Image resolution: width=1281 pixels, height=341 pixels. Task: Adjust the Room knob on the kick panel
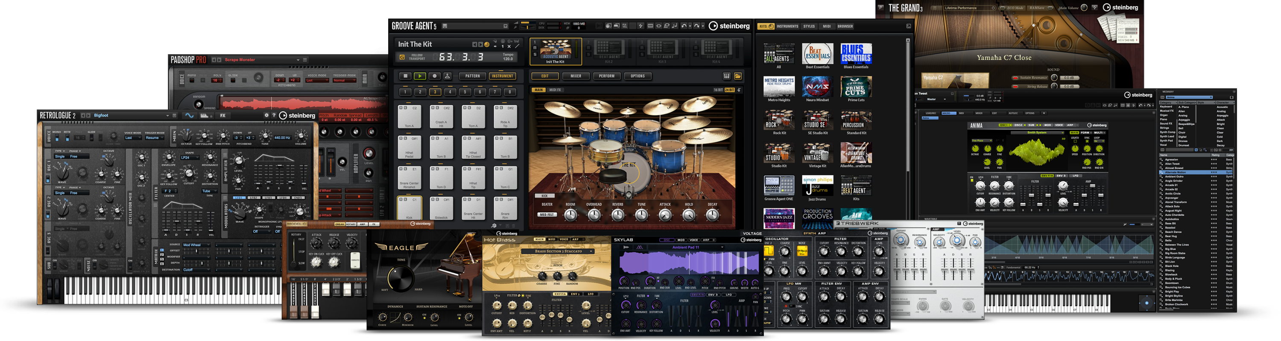[570, 215]
